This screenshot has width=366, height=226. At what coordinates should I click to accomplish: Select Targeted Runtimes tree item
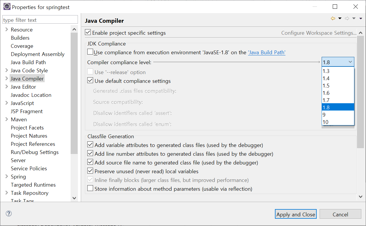[x=33, y=185]
